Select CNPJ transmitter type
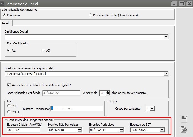The image size is (193, 137). (9, 112)
